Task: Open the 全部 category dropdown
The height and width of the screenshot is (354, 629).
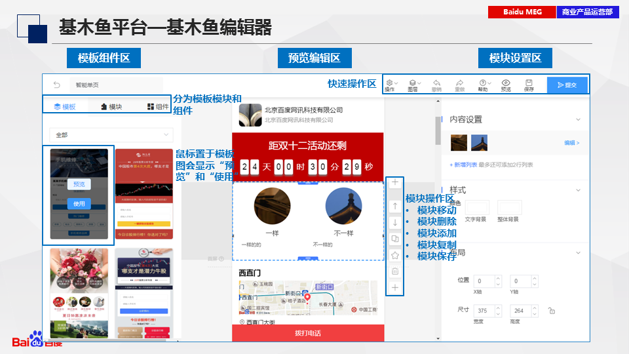Action: pos(111,135)
